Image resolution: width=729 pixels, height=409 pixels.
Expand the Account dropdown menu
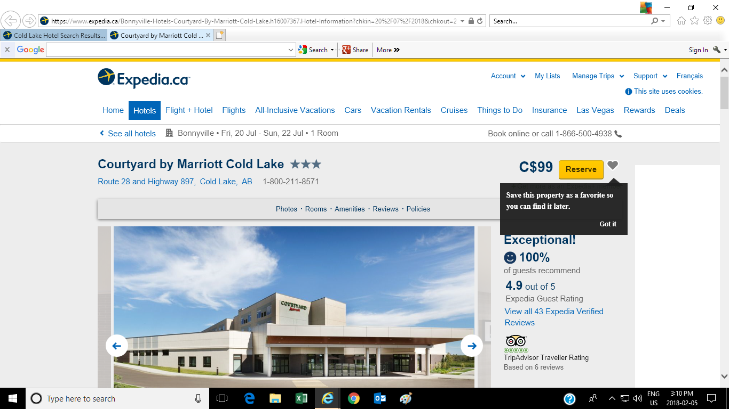click(x=508, y=76)
